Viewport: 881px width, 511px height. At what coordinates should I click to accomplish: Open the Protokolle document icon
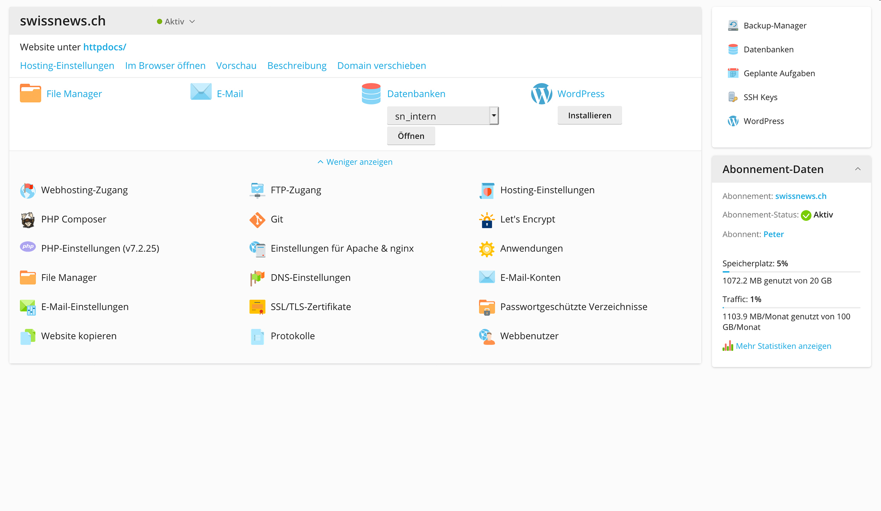(x=257, y=336)
